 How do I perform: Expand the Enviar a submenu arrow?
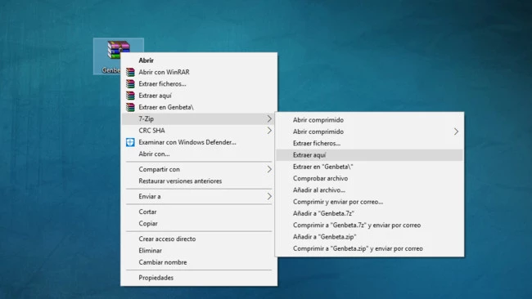pyautogui.click(x=269, y=196)
